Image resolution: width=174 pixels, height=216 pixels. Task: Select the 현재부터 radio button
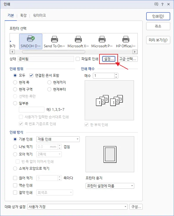[x=49, y=89]
